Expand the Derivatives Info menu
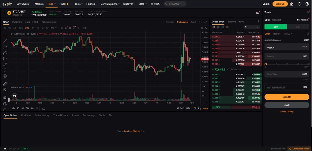Screen dimensions: 312x151 coord(110,4)
